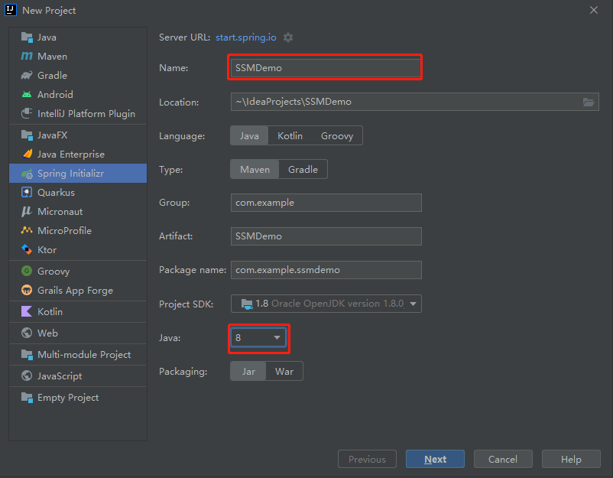Set build type to Maven
Screen dimensions: 613x478
coord(255,169)
